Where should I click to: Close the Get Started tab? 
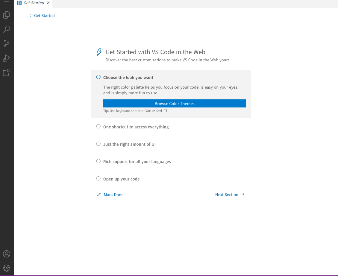48,3
